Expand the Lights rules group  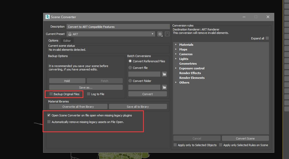click(176, 59)
